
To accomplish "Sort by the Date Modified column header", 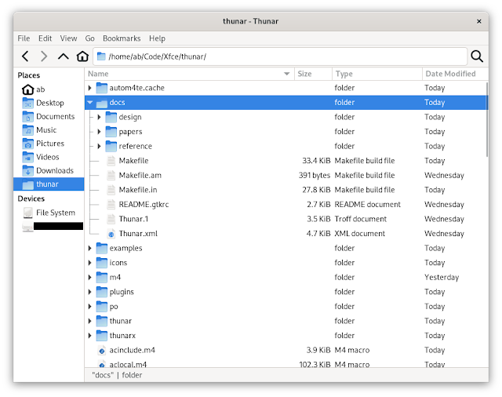I will (x=455, y=74).
